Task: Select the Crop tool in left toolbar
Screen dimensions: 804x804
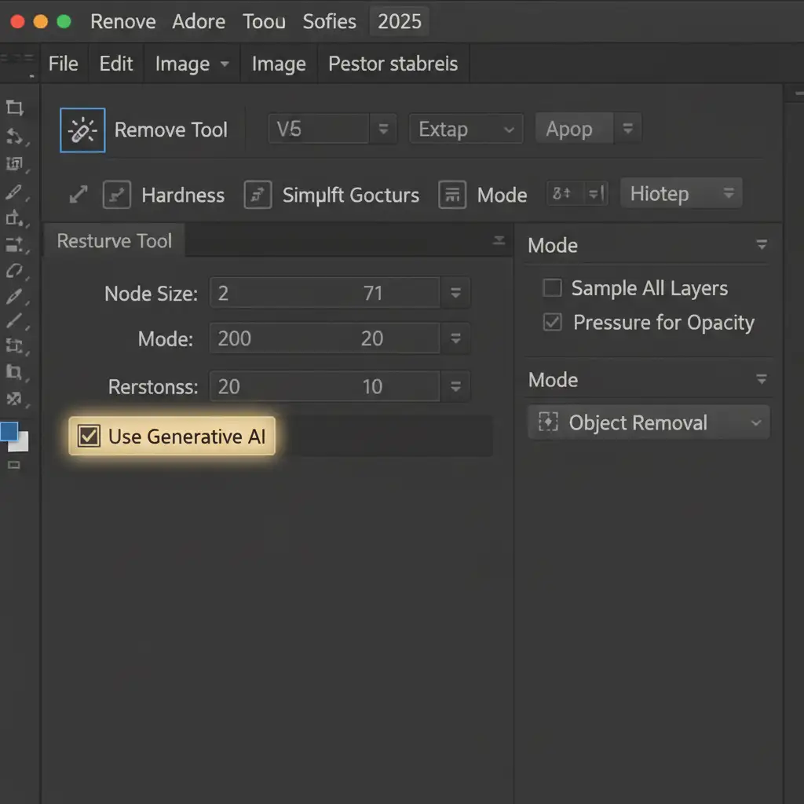Action: (14, 108)
